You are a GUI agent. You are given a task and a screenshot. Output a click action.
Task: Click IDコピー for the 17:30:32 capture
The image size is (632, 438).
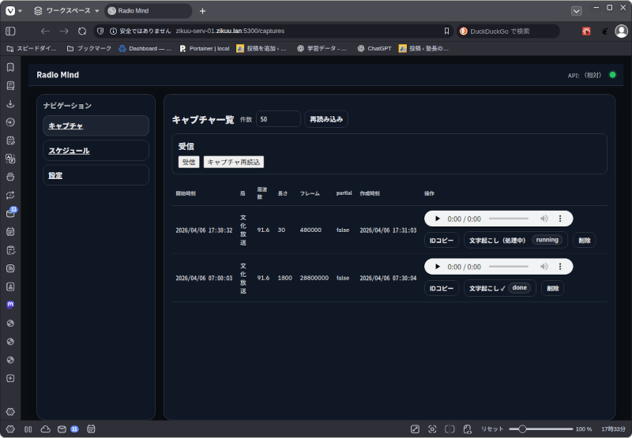click(x=442, y=240)
